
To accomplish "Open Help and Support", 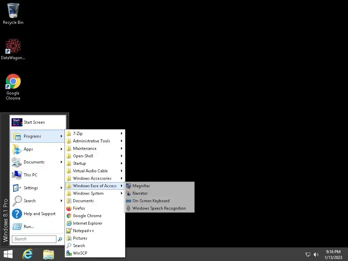I will [37, 214].
